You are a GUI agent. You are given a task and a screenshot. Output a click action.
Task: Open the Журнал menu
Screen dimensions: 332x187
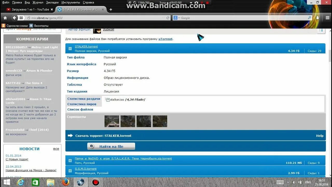point(38,2)
